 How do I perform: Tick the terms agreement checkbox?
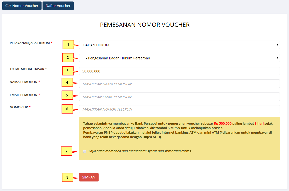[x=85, y=151]
